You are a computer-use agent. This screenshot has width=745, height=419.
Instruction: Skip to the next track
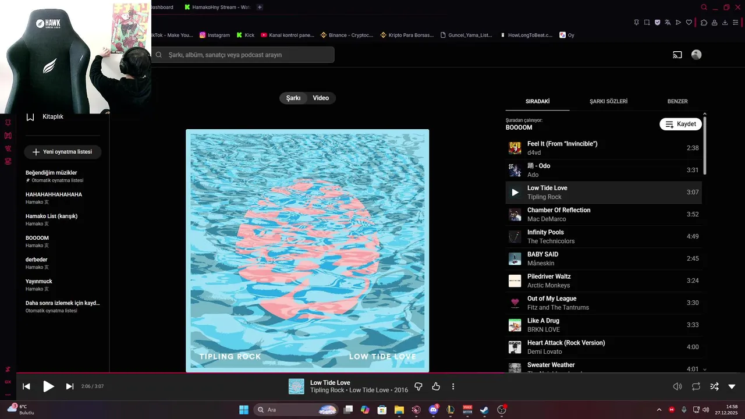(70, 386)
